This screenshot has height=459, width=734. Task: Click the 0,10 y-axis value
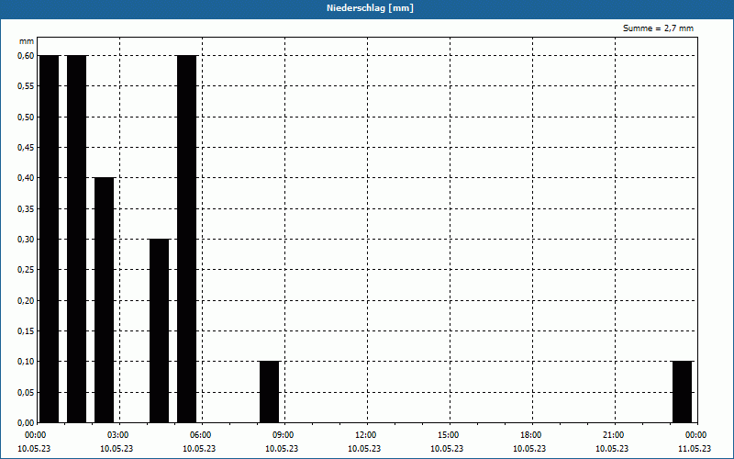tap(26, 362)
